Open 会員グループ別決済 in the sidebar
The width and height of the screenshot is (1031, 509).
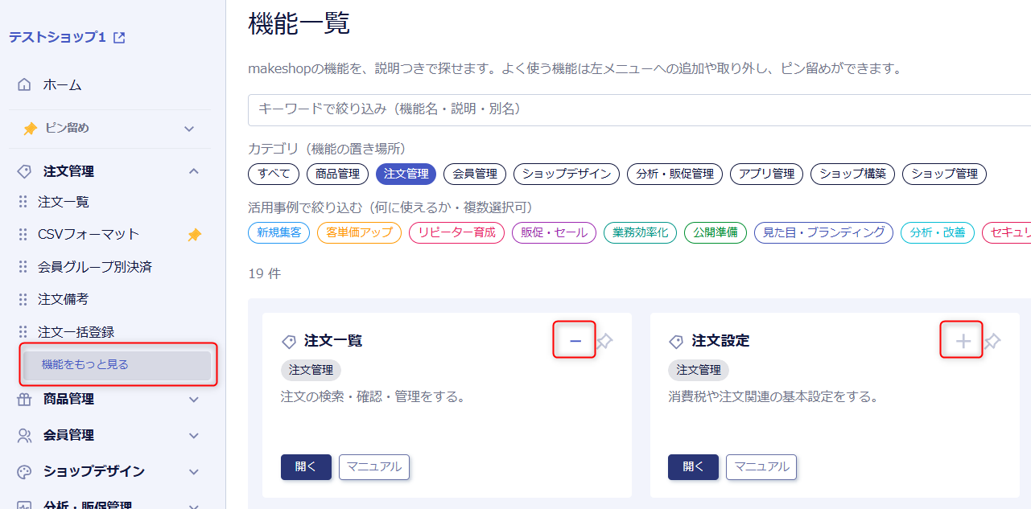pyautogui.click(x=95, y=267)
